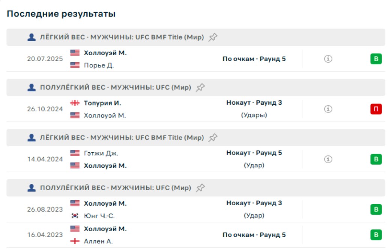The image size is (391, 251).
Task: Open fighter Топурия И. profile link
Action: point(102,103)
